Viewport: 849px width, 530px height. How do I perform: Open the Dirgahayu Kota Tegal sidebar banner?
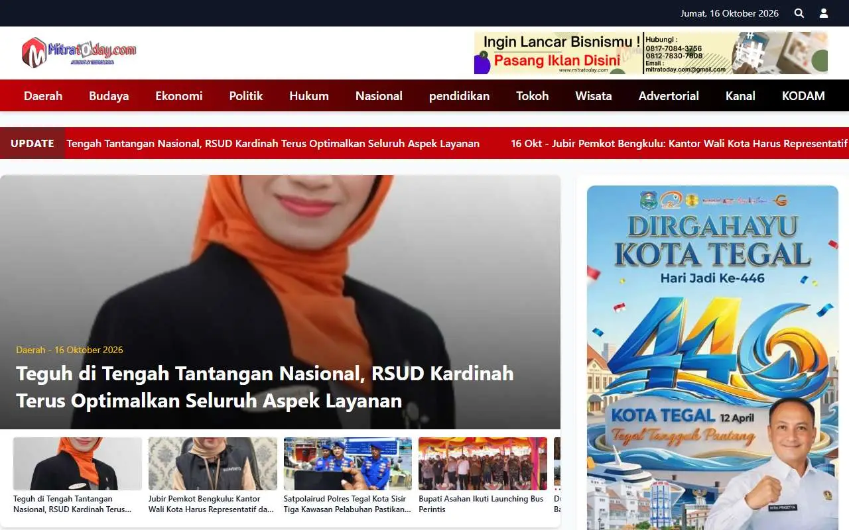(712, 358)
